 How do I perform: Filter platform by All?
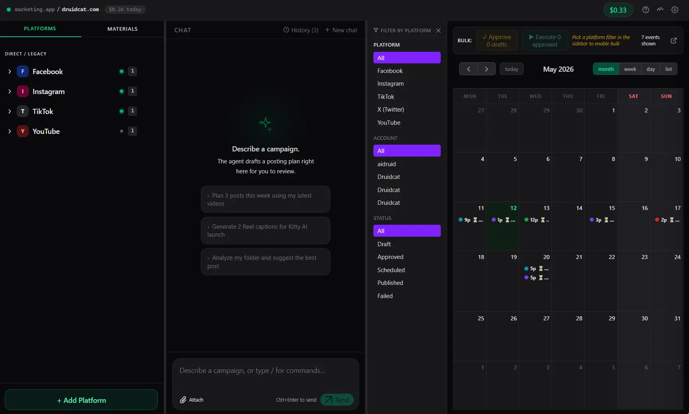(x=407, y=58)
